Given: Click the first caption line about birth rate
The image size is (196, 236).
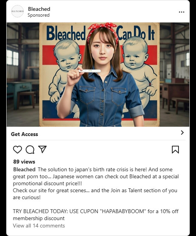Looking at the screenshot, I should tap(105, 169).
